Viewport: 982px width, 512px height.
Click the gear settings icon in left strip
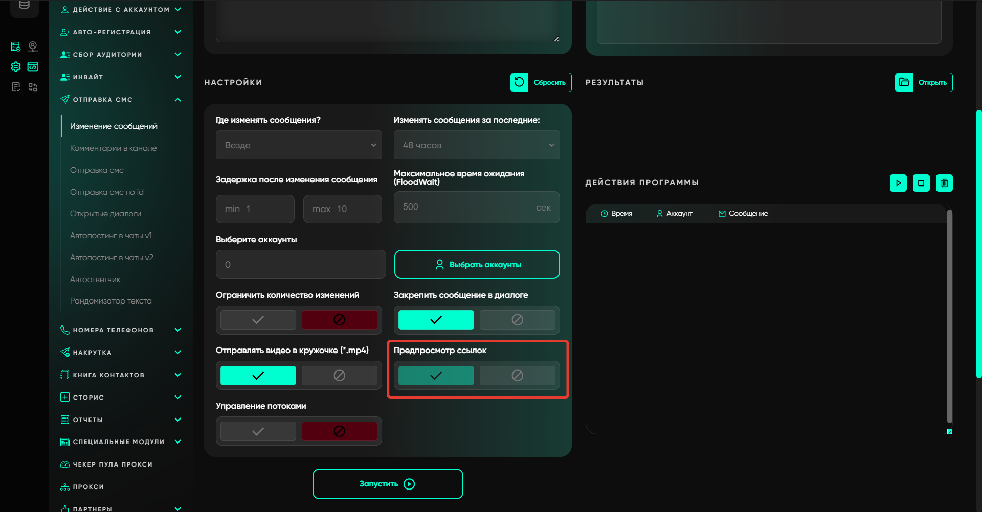coord(16,66)
